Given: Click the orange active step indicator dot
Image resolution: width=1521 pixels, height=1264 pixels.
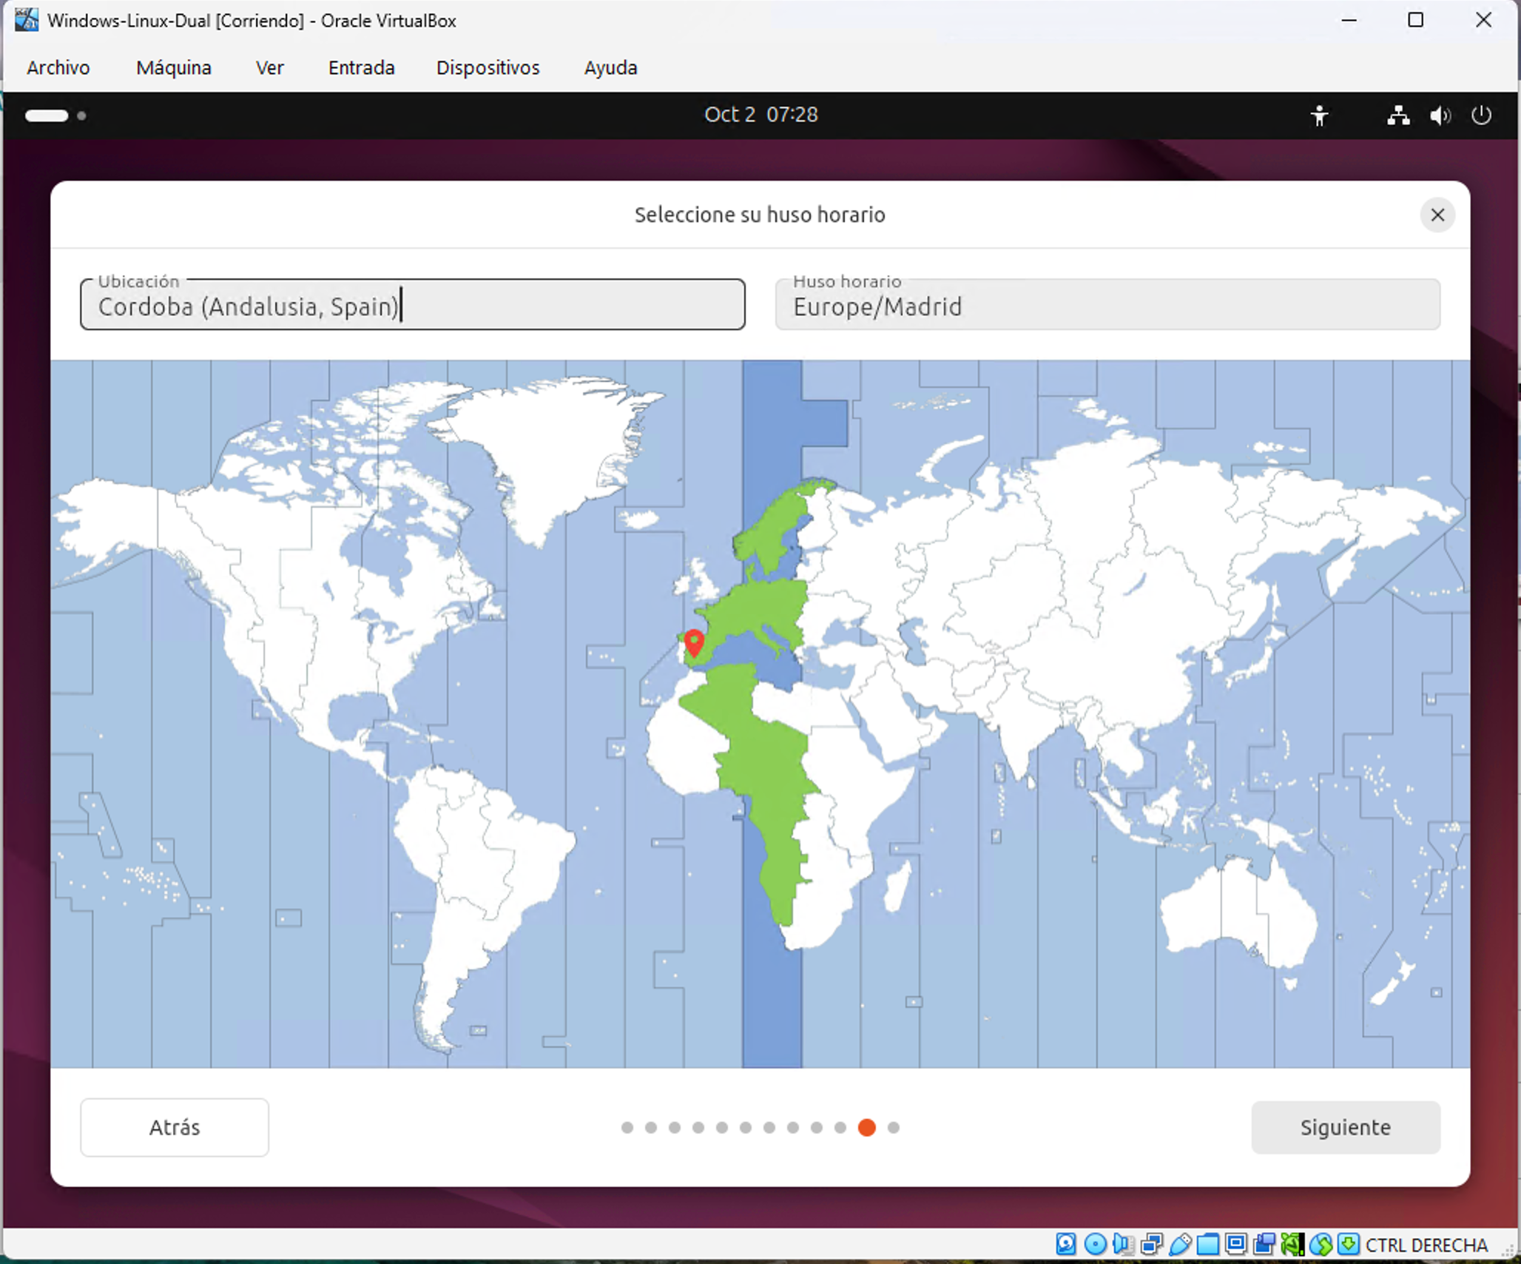Looking at the screenshot, I should pyautogui.click(x=867, y=1127).
